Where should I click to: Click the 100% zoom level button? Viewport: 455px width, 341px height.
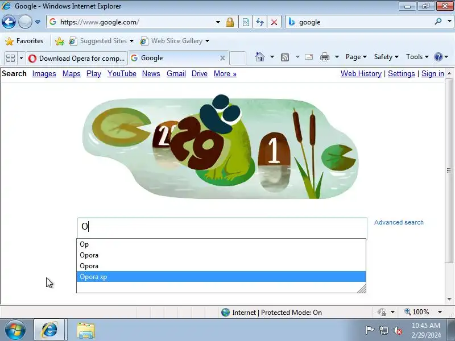pos(417,312)
